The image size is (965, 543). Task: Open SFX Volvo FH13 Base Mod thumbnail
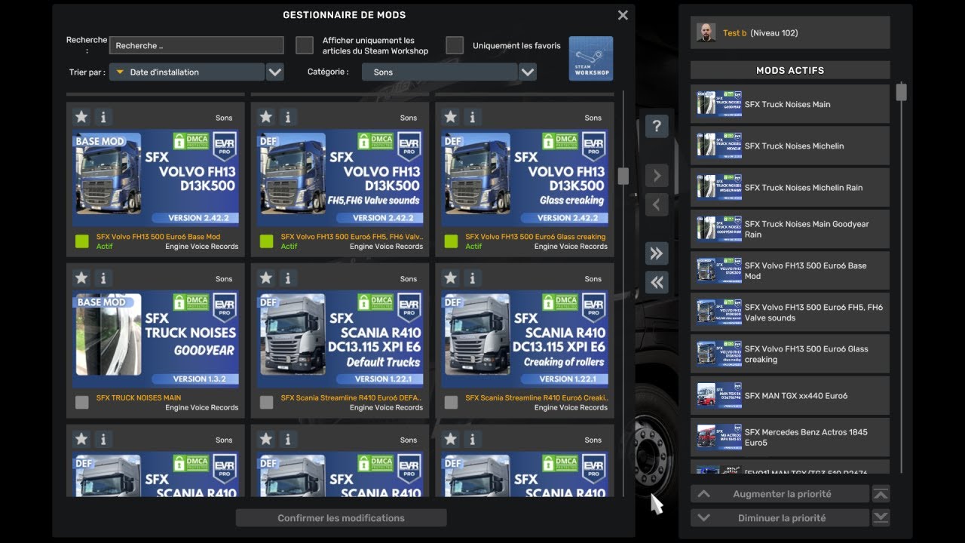click(x=155, y=179)
